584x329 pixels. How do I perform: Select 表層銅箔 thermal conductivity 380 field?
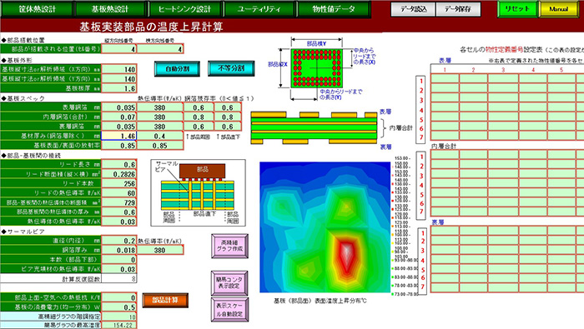tap(160, 107)
